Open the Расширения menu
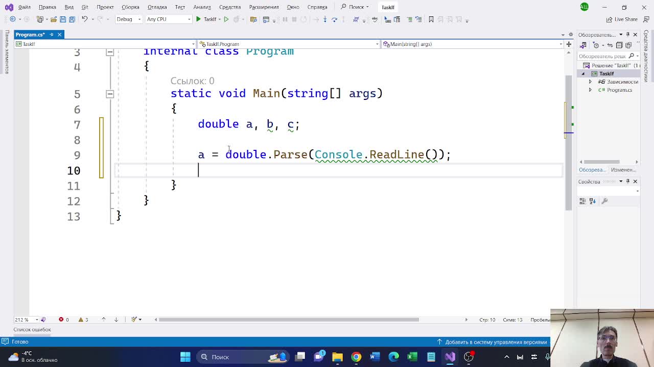This screenshot has height=367, width=654. (264, 7)
